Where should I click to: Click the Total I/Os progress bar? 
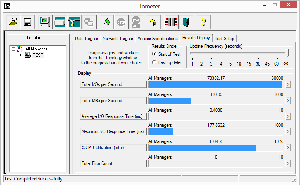(216, 84)
